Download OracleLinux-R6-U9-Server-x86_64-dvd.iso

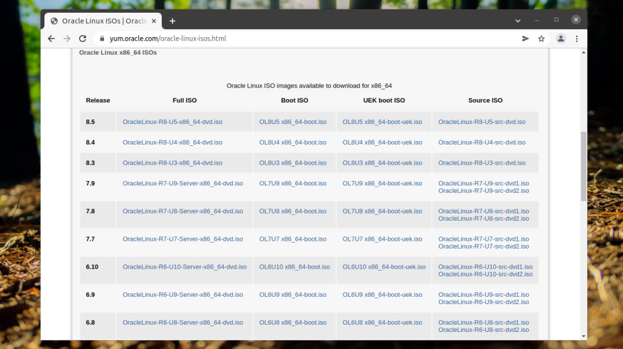point(183,295)
